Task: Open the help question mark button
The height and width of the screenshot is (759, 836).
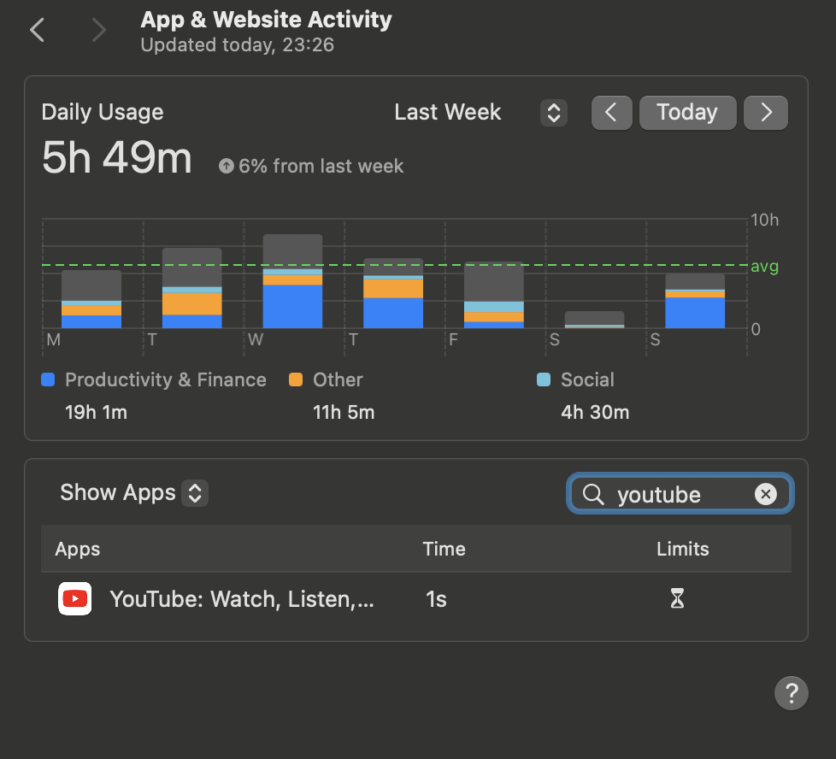Action: pos(791,692)
